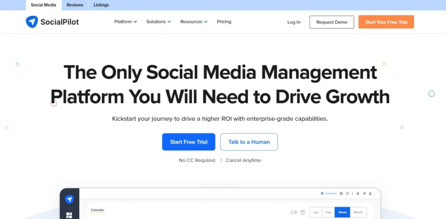This screenshot has width=446, height=219.
Task: Click the Talk to a Human button
Action: tap(249, 142)
